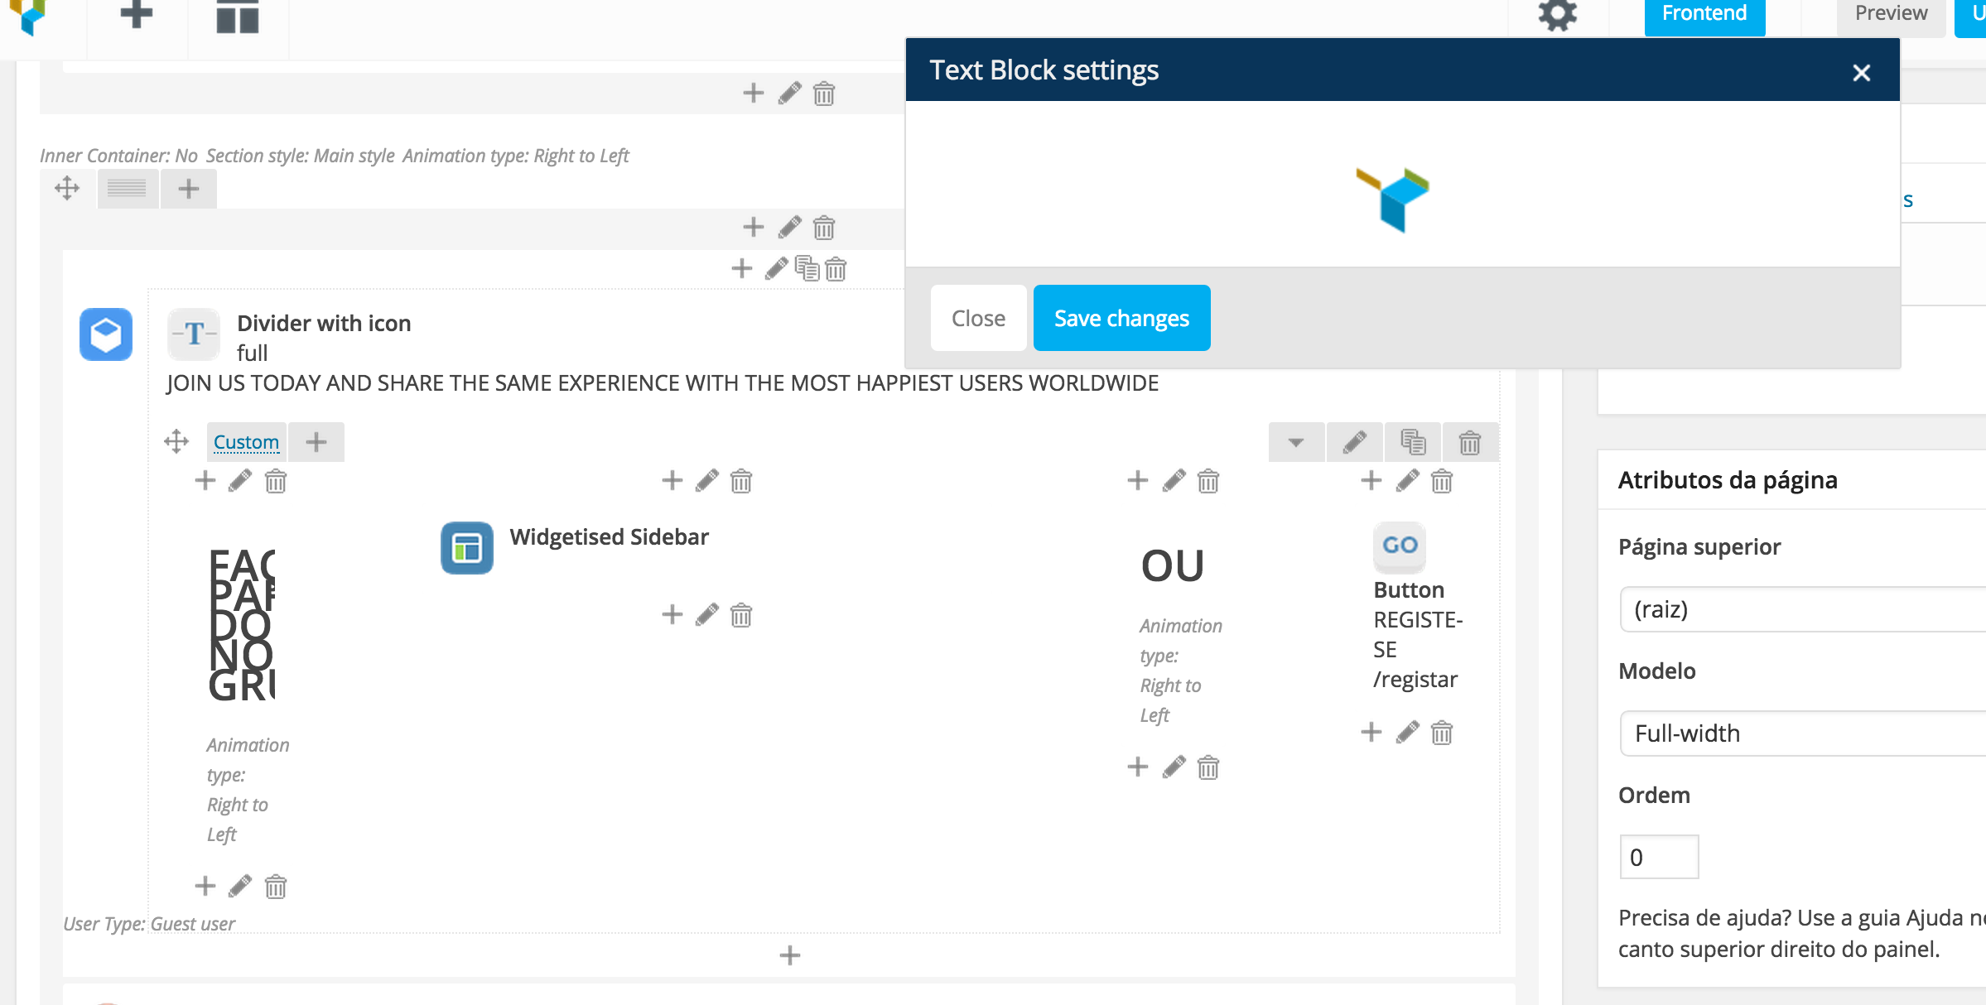Click the add element plus icon in top toolbar
1986x1005 pixels.
[x=137, y=15]
